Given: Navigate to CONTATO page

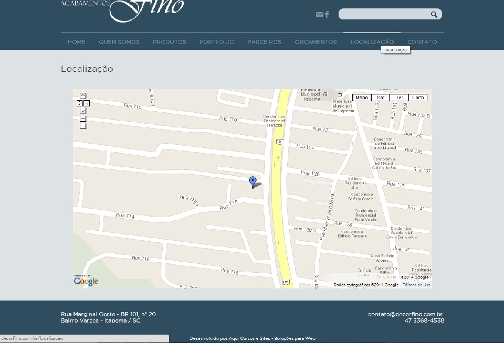Looking at the screenshot, I should (x=422, y=42).
